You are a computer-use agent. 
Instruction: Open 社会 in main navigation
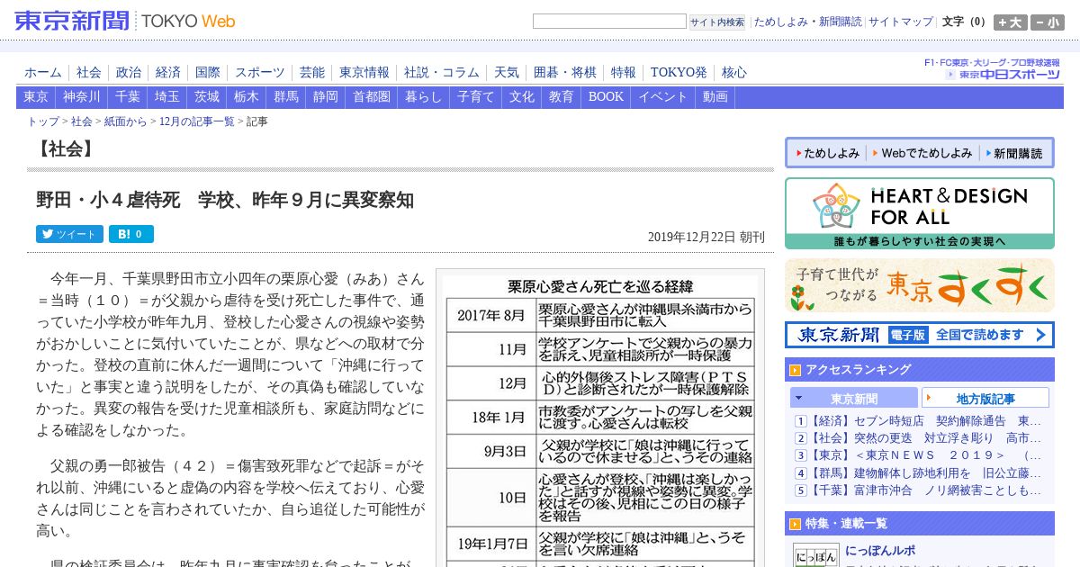(89, 72)
